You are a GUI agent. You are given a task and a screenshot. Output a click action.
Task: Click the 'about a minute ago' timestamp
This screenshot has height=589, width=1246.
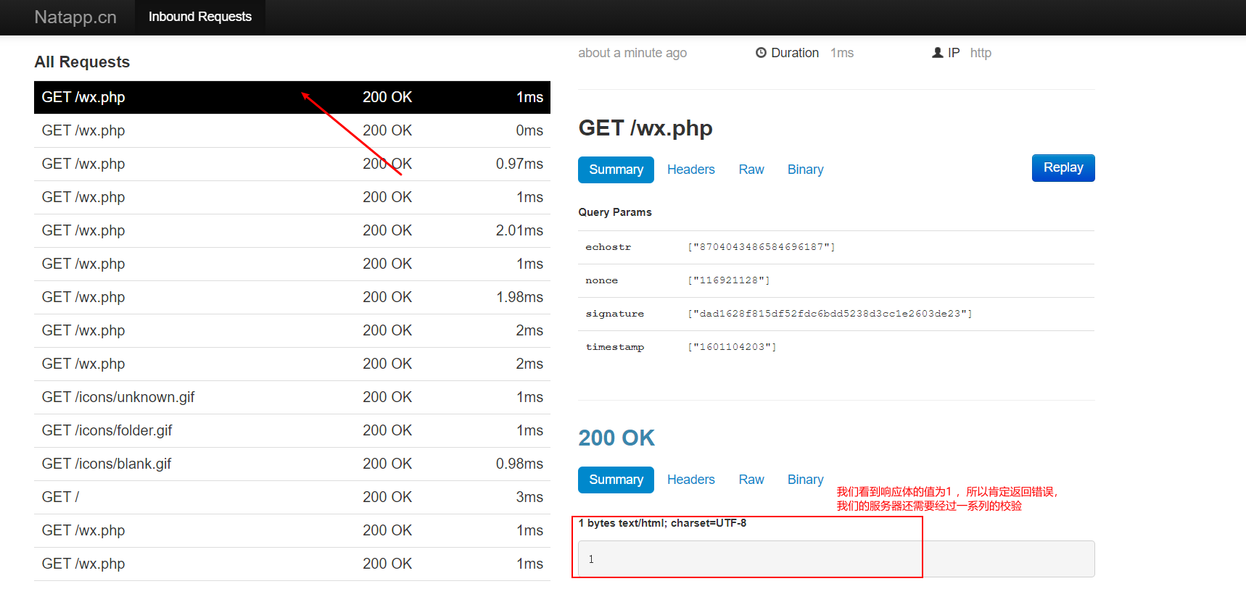(632, 53)
